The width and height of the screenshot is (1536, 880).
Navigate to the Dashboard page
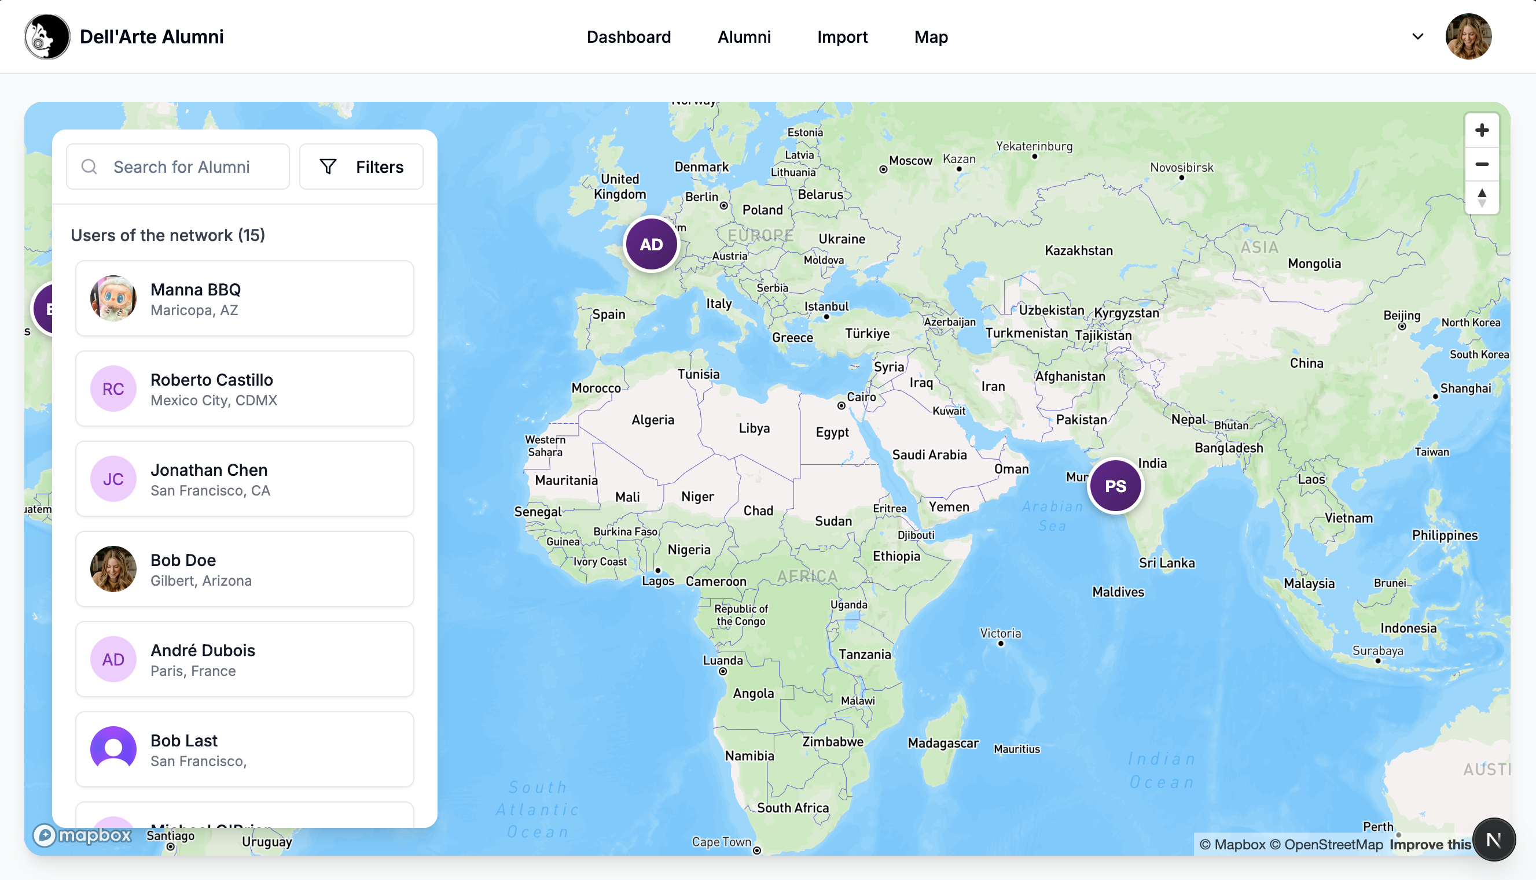tap(629, 37)
